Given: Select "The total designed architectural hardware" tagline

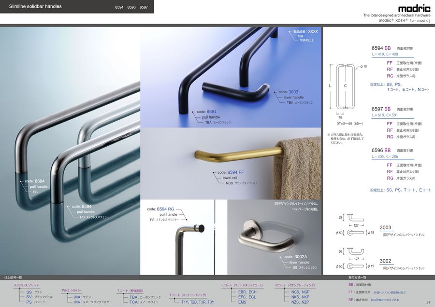Looking at the screenshot, I should (x=397, y=15).
